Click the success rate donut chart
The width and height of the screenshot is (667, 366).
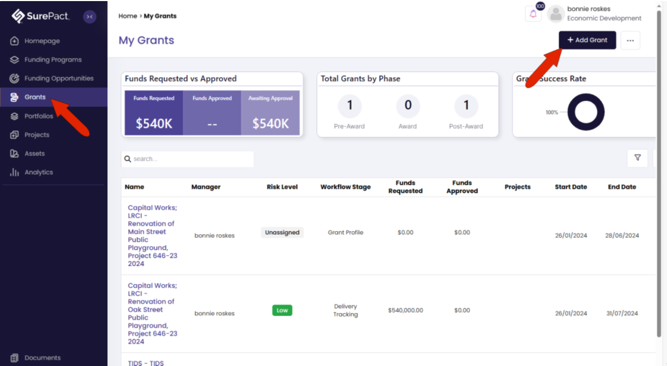(x=586, y=112)
